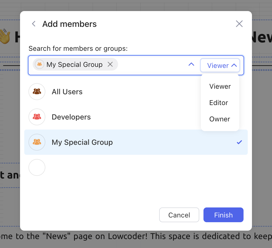Remove My Special Group tag from search
The width and height of the screenshot is (272, 248).
click(110, 65)
